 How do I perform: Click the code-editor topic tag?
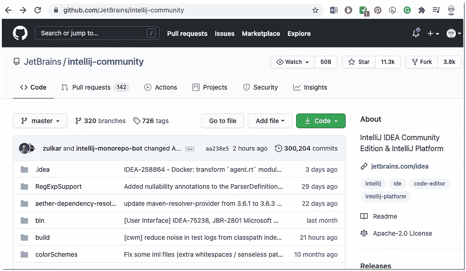click(x=429, y=183)
